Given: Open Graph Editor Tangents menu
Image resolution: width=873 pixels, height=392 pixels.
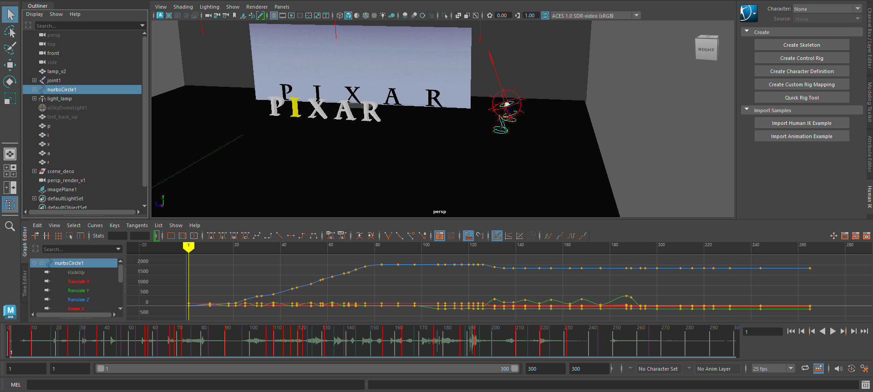Looking at the screenshot, I should 137,225.
